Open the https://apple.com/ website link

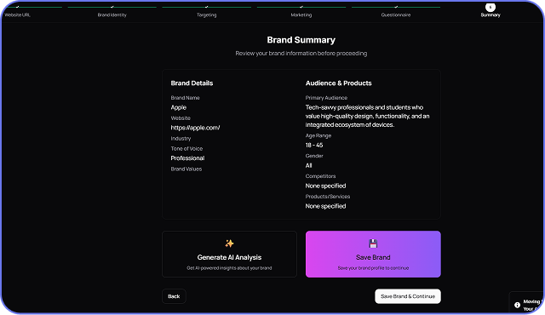click(195, 128)
